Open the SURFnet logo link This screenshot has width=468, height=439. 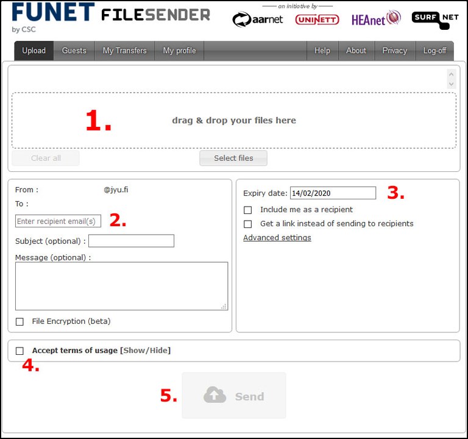435,20
